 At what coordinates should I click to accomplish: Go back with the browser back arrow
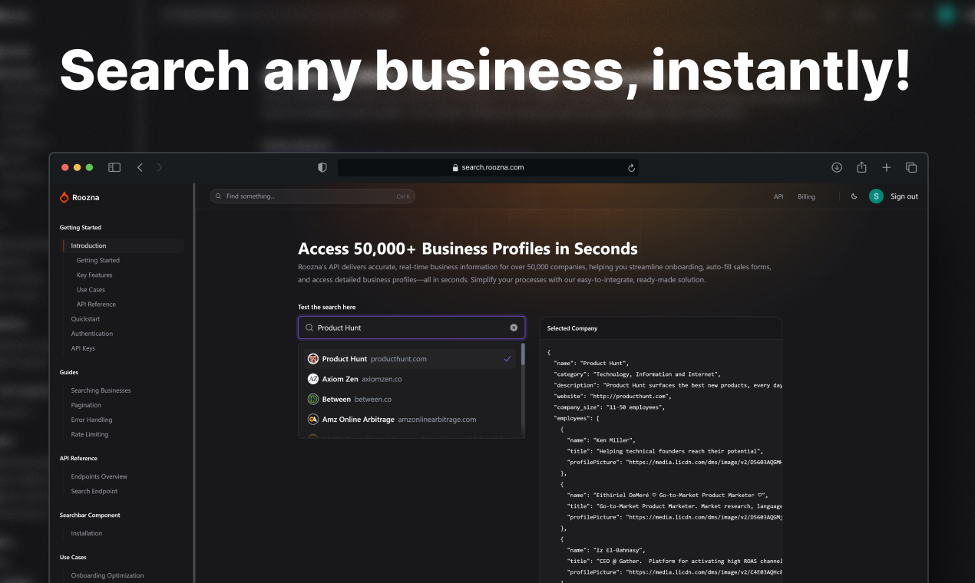click(x=140, y=167)
